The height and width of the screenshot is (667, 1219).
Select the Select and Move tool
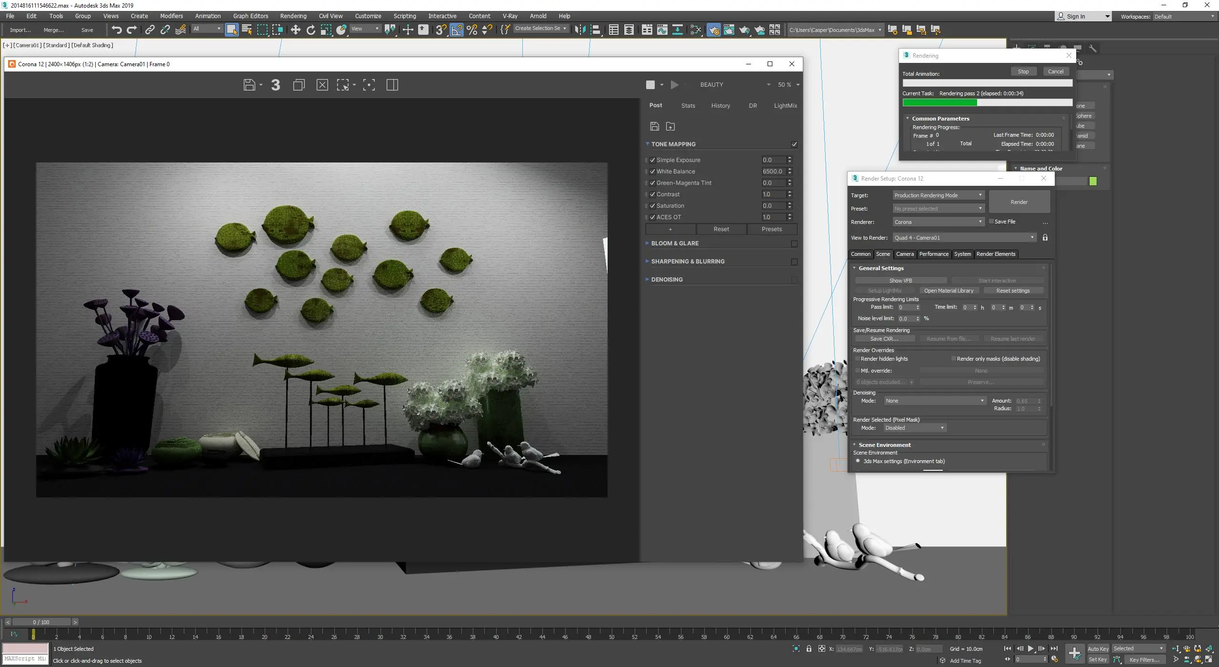pos(296,30)
